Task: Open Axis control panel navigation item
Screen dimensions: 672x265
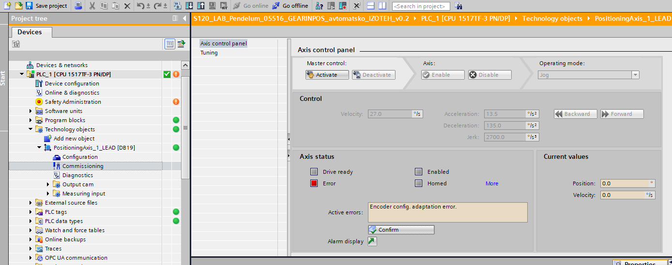Action: click(224, 43)
